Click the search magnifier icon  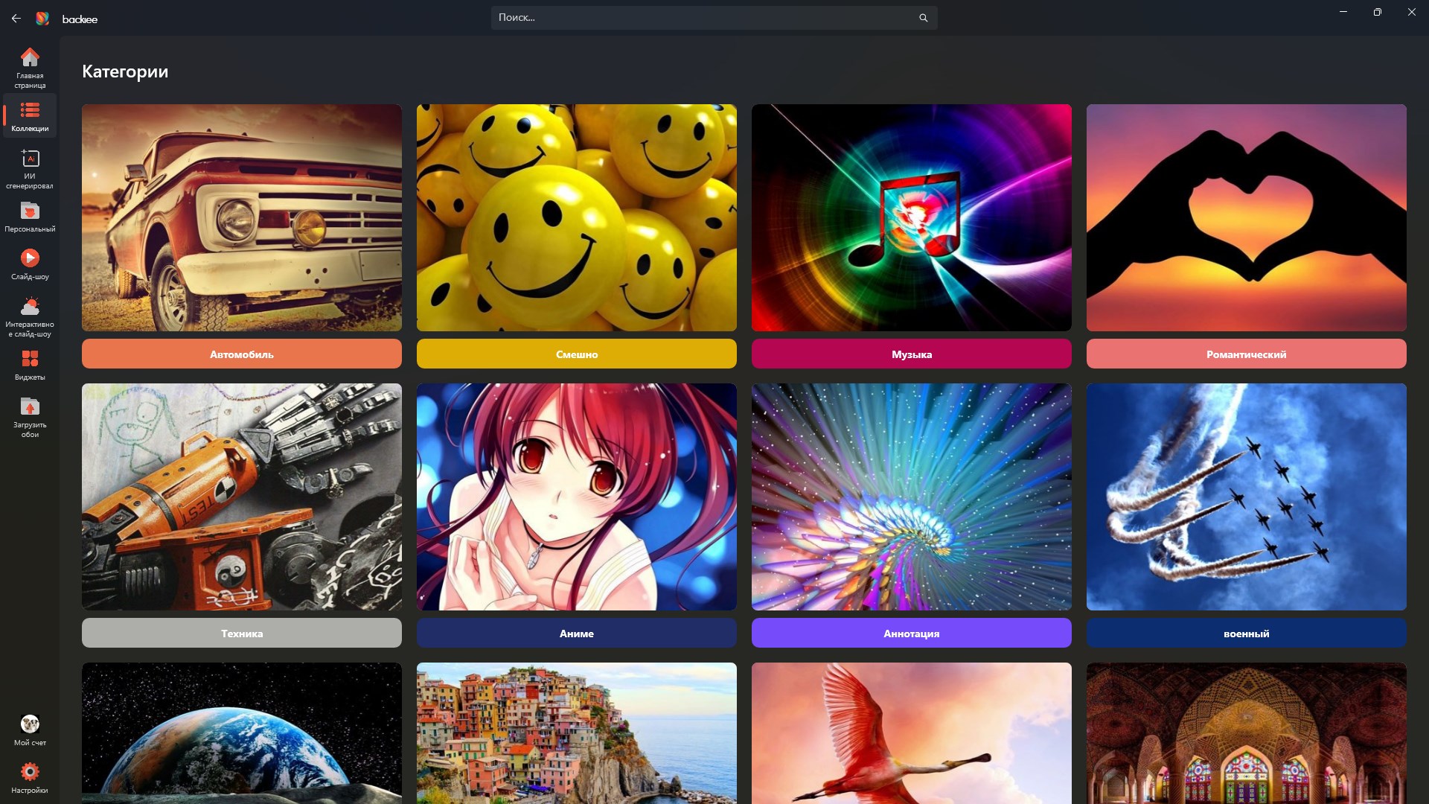pos(923,18)
